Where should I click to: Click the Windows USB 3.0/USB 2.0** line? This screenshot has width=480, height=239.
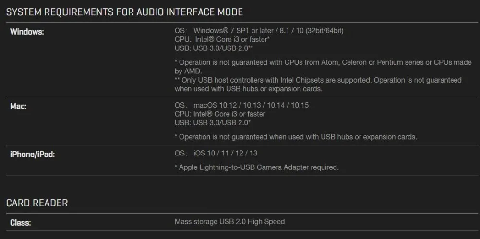214,48
